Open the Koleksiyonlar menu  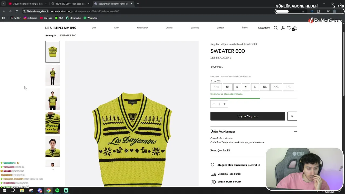point(142,28)
